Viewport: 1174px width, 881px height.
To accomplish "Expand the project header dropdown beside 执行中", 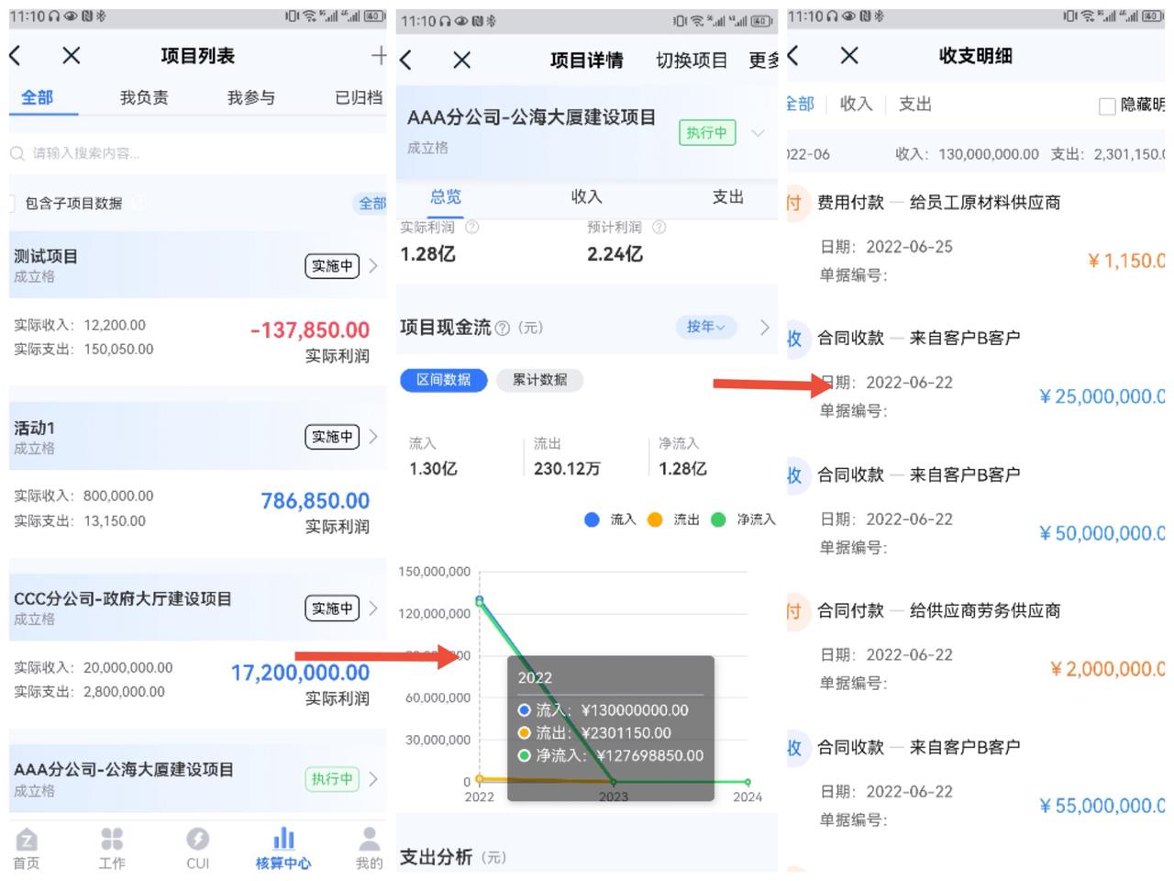I will click(x=758, y=133).
